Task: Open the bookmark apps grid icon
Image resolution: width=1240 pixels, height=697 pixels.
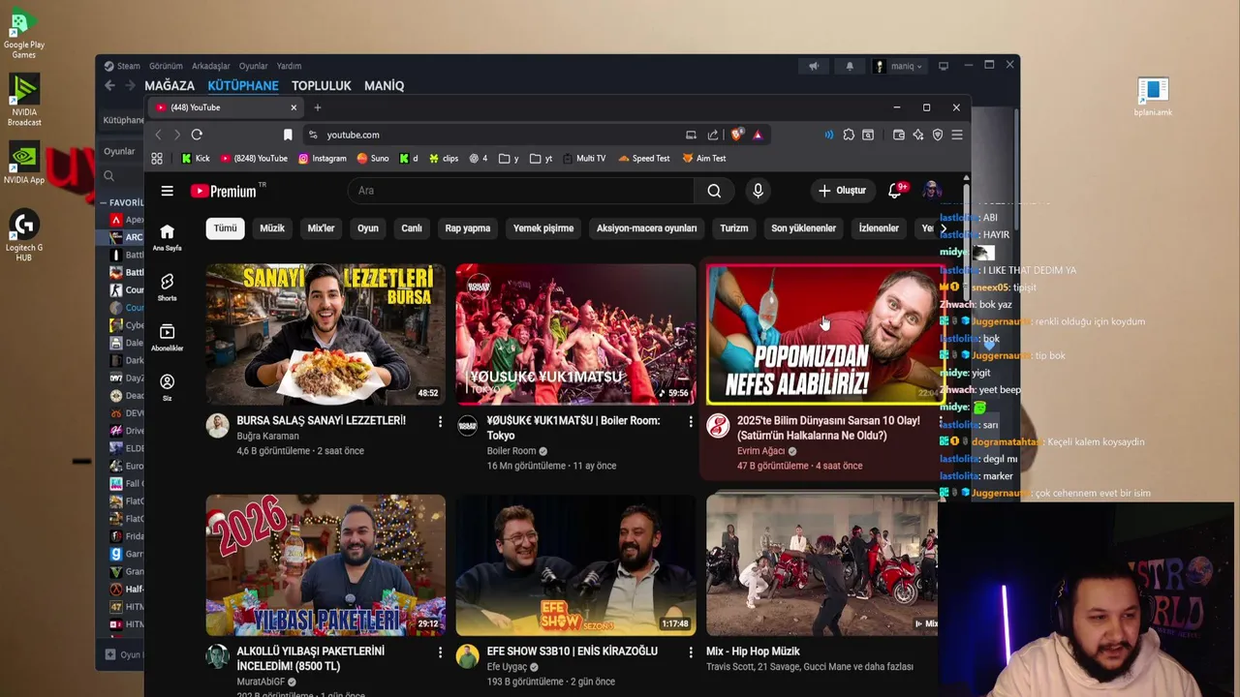Action: tap(157, 159)
